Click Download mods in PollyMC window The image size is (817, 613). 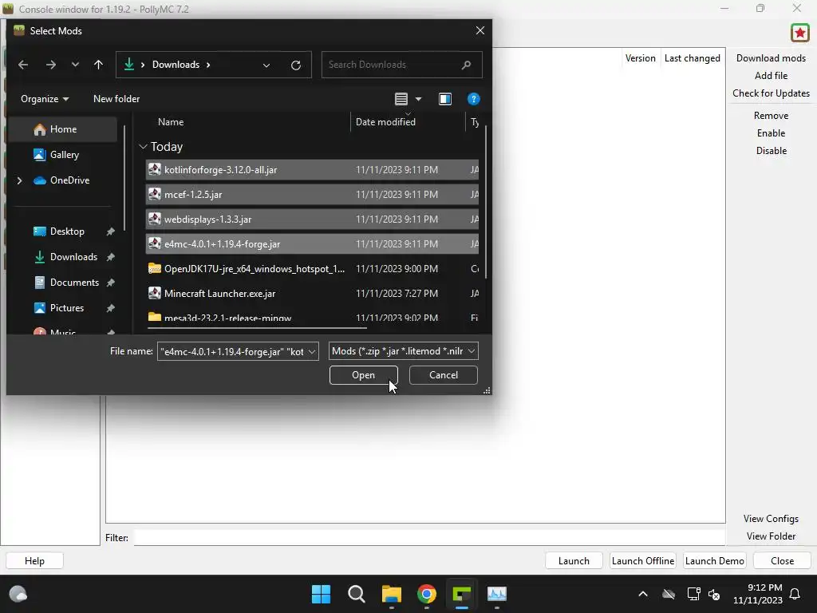tap(771, 58)
